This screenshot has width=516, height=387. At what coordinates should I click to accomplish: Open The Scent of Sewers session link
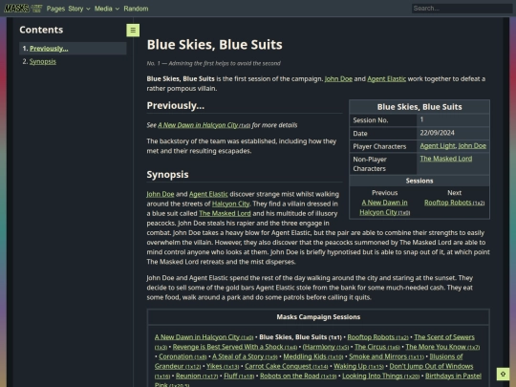[x=444, y=337]
